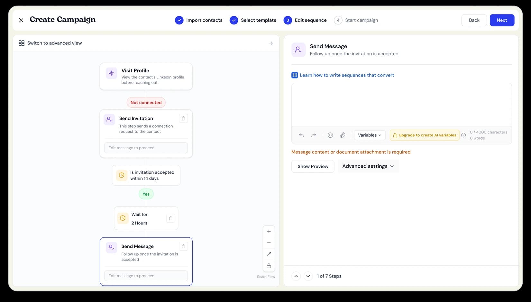Undo with the left arrow icon

[301, 135]
